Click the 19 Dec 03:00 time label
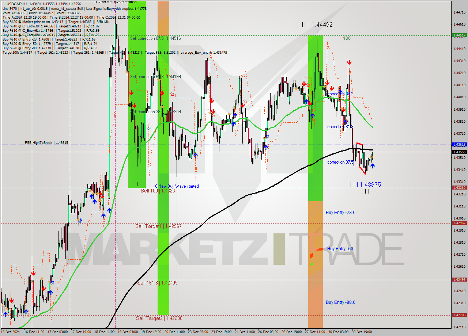Viewport: 468px width, 336px height. coord(128,332)
